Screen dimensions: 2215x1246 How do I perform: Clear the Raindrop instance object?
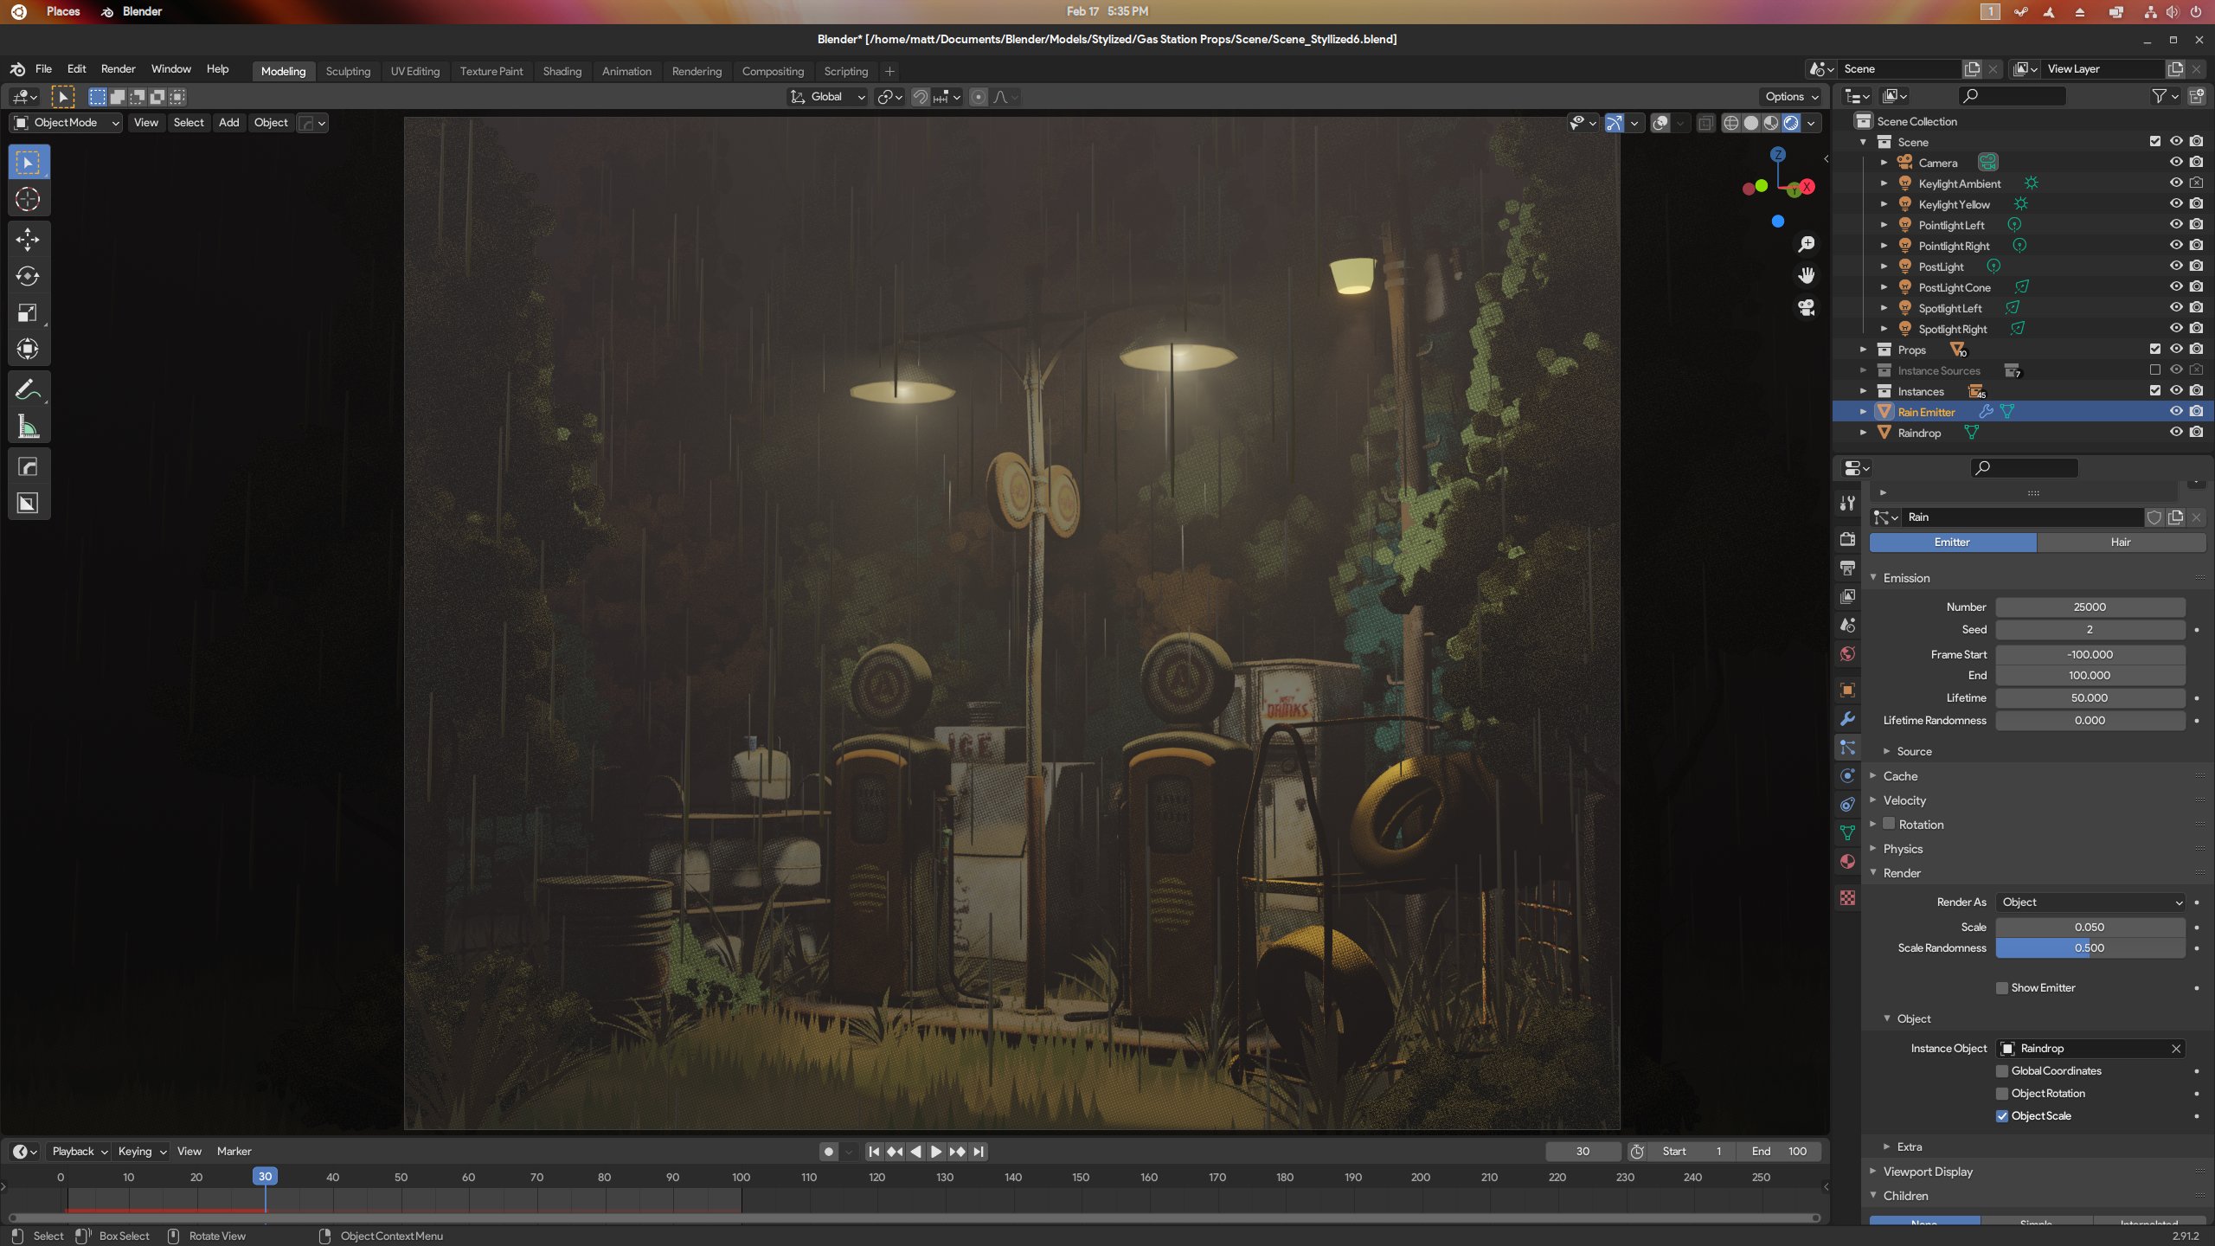(2176, 1049)
